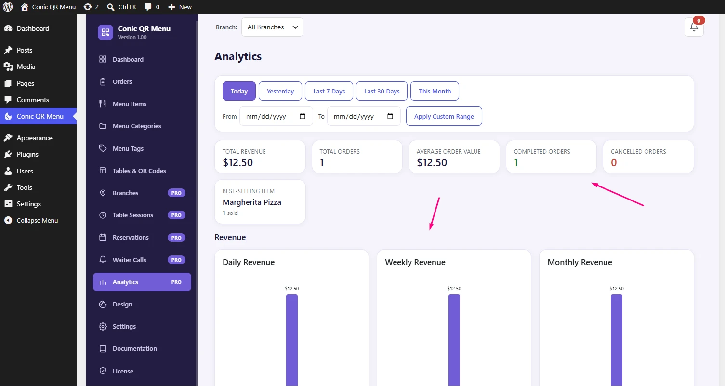Click the WordPress Posts pin icon
Viewport: 725px width, 386px height.
tap(8, 50)
